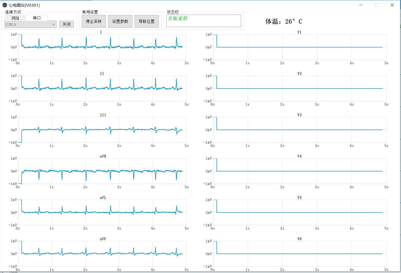Click the 关闭 button to close the port
Viewport: 401px width, 273px height.
[66, 24]
